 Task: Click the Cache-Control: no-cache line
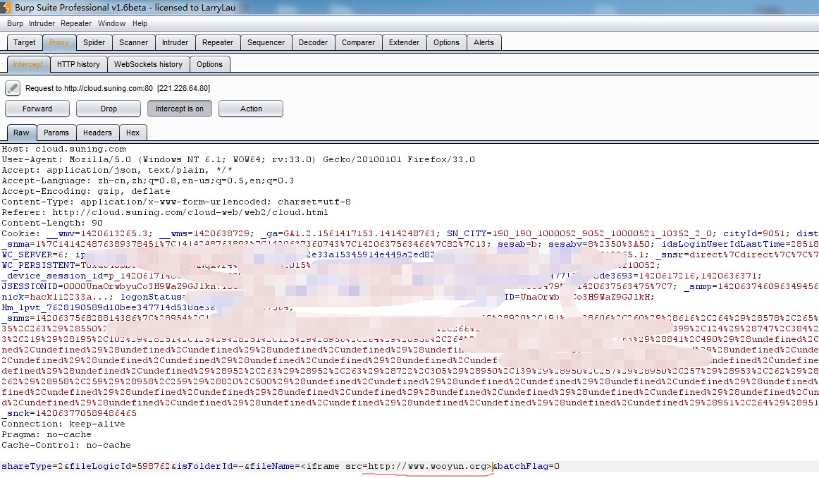click(x=66, y=445)
